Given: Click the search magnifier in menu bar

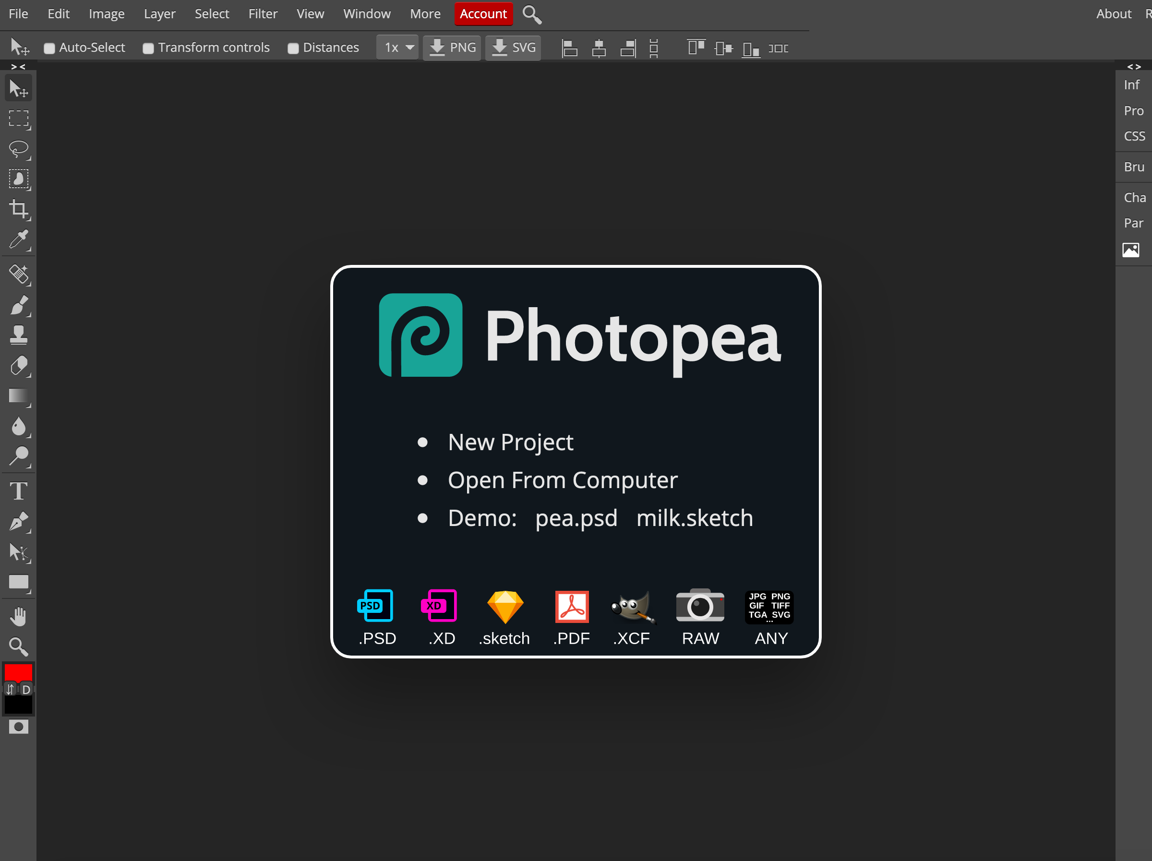Looking at the screenshot, I should [x=532, y=14].
